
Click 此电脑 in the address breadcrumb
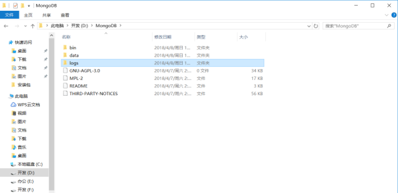[x=57, y=26]
